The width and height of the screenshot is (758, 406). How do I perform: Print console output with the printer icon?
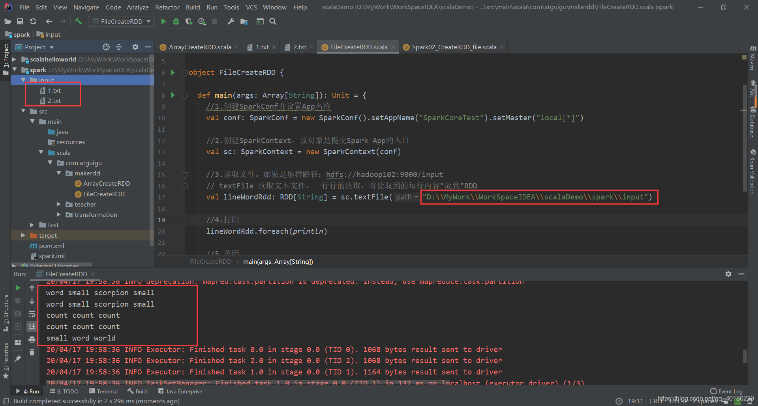(x=32, y=339)
